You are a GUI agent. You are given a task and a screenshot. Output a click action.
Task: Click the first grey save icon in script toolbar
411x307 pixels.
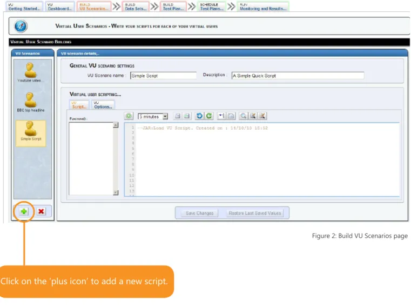(x=178, y=116)
